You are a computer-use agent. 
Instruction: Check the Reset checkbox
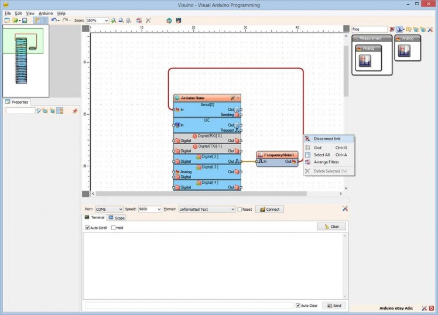(239, 209)
